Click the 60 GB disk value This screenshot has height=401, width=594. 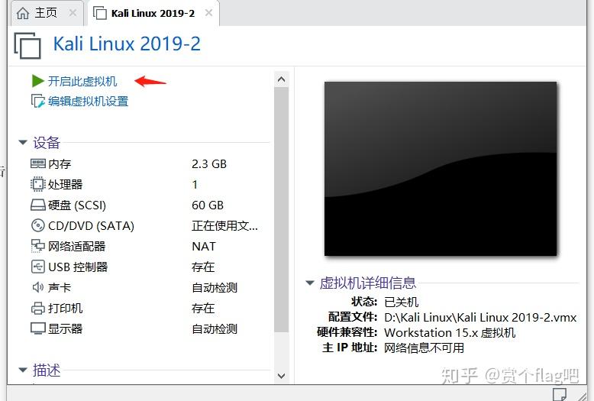click(208, 205)
